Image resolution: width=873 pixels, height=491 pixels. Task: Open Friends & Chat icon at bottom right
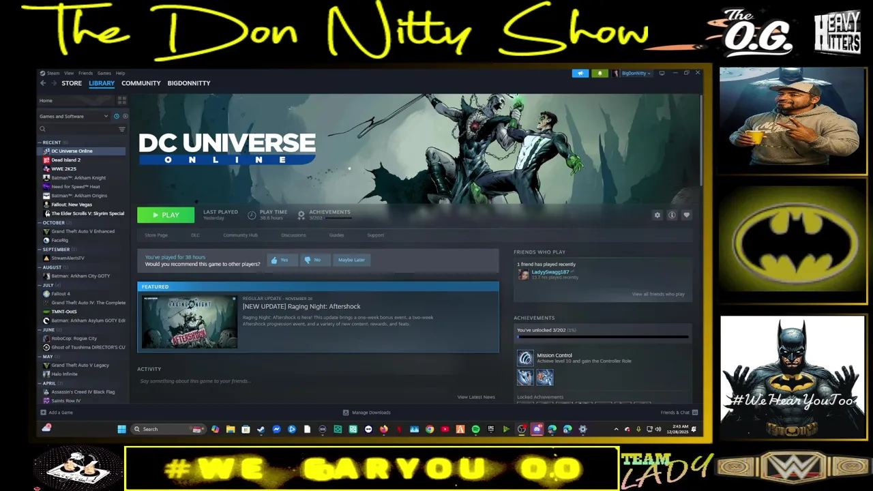695,413
